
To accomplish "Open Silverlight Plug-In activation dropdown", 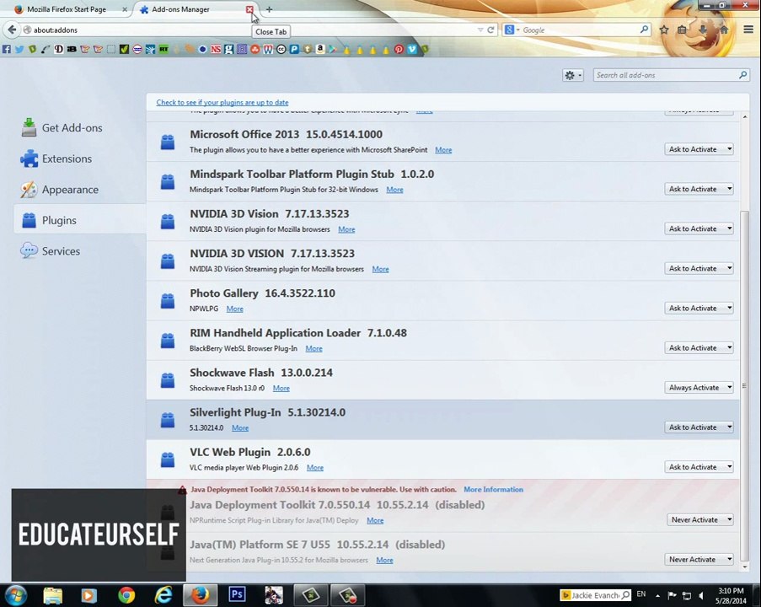I will [x=699, y=427].
